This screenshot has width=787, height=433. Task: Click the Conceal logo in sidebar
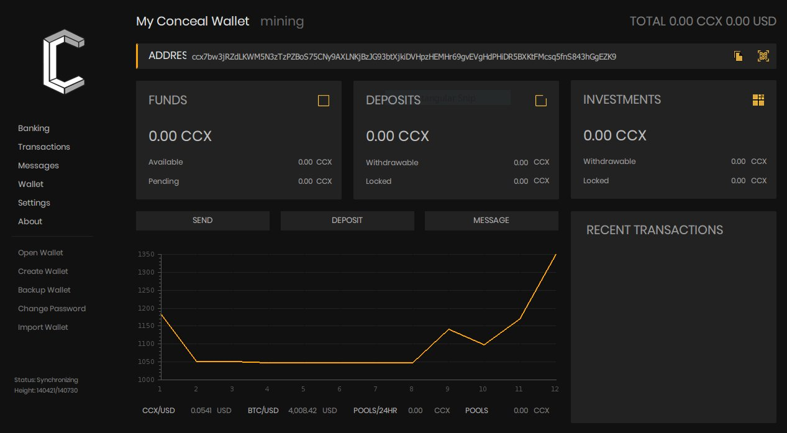63,62
